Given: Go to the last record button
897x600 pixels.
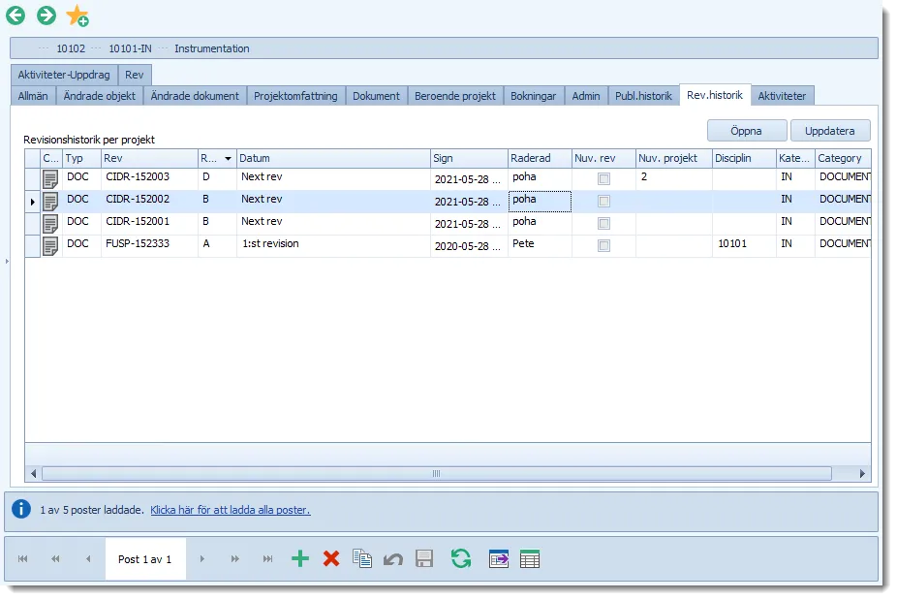Looking at the screenshot, I should (x=267, y=558).
